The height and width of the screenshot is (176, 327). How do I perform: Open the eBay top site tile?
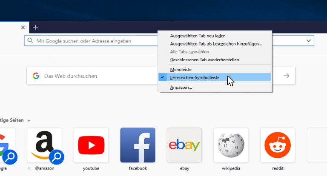point(184,145)
